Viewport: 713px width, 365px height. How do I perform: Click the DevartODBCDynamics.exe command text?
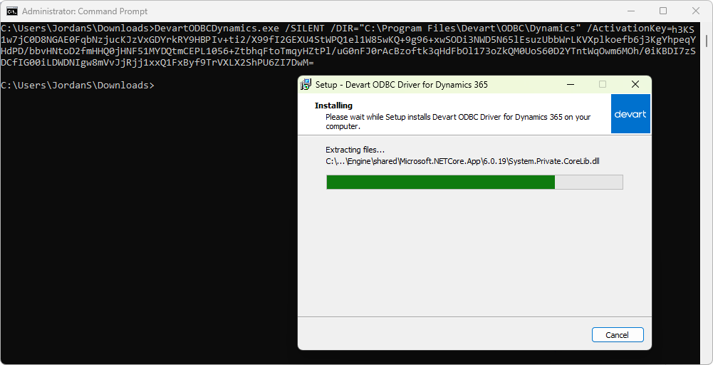(x=217, y=29)
